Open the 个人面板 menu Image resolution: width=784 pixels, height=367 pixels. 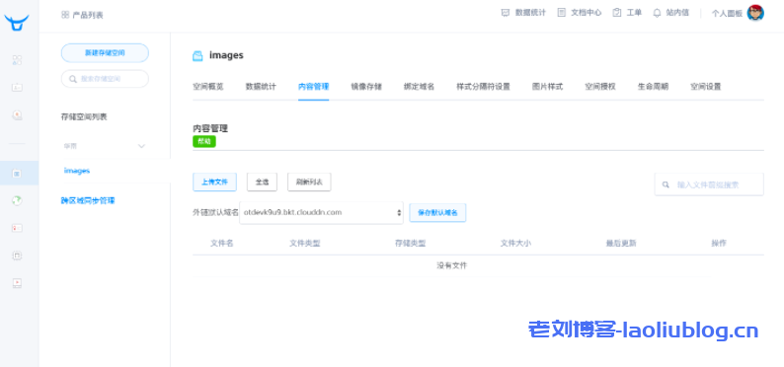point(727,14)
